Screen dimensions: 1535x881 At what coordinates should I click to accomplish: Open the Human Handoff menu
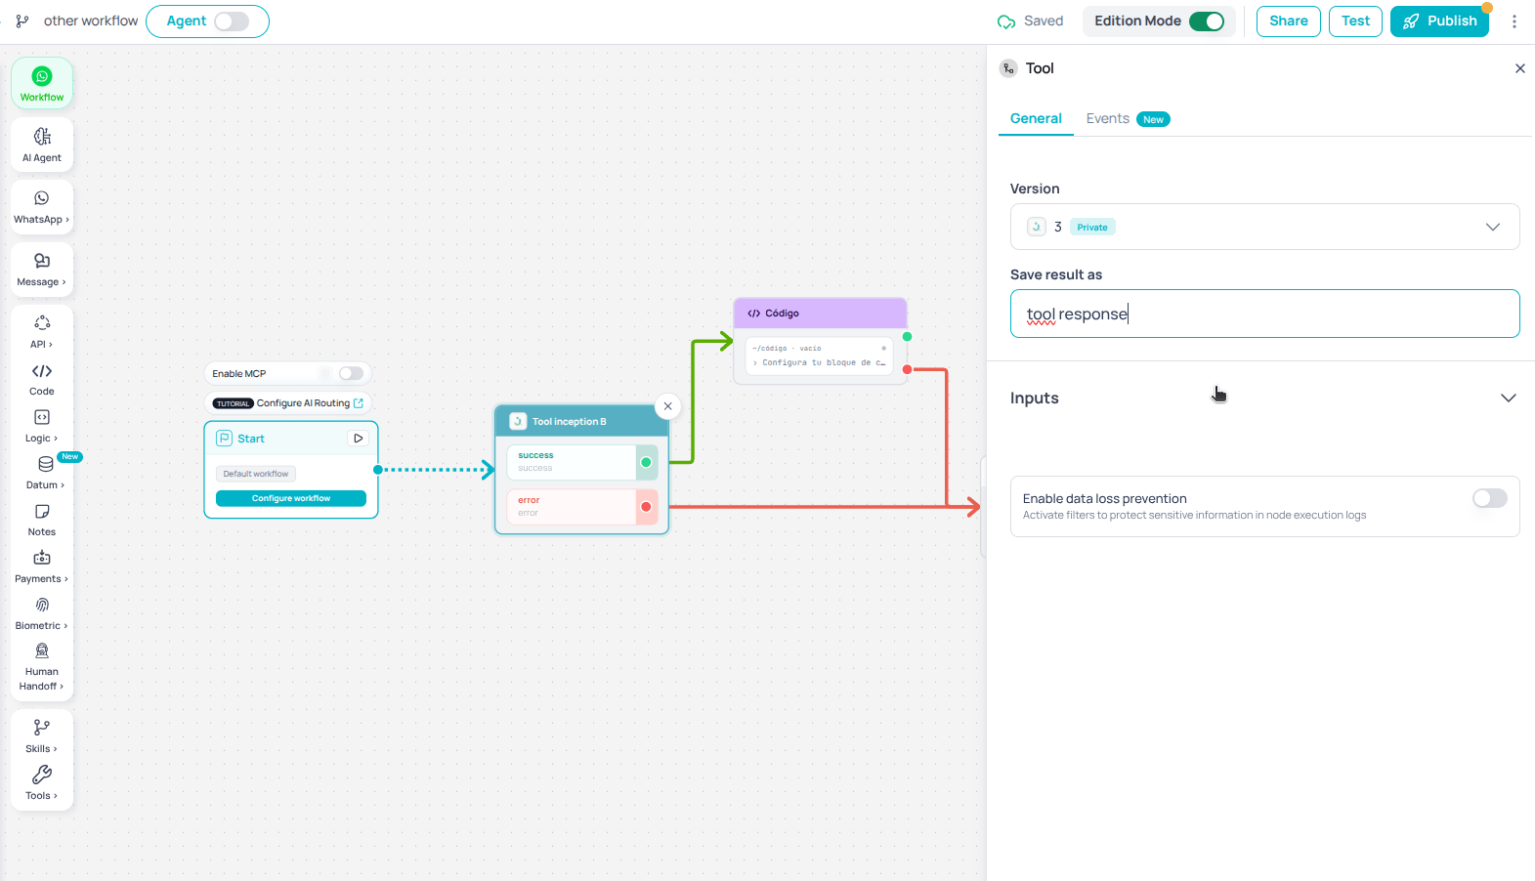tap(42, 666)
